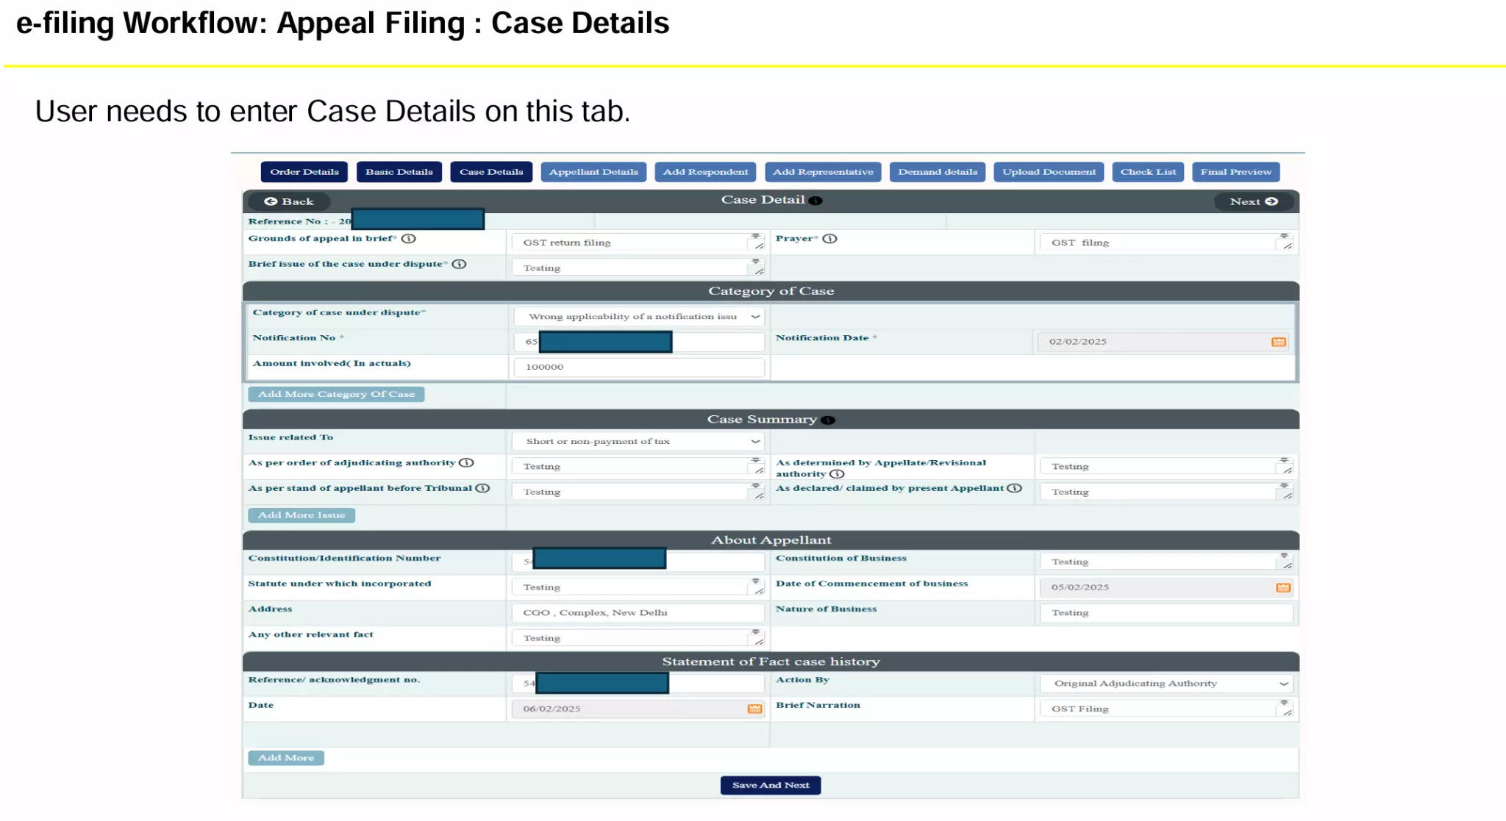Click info icon beside Brief issue label

pyautogui.click(x=459, y=265)
